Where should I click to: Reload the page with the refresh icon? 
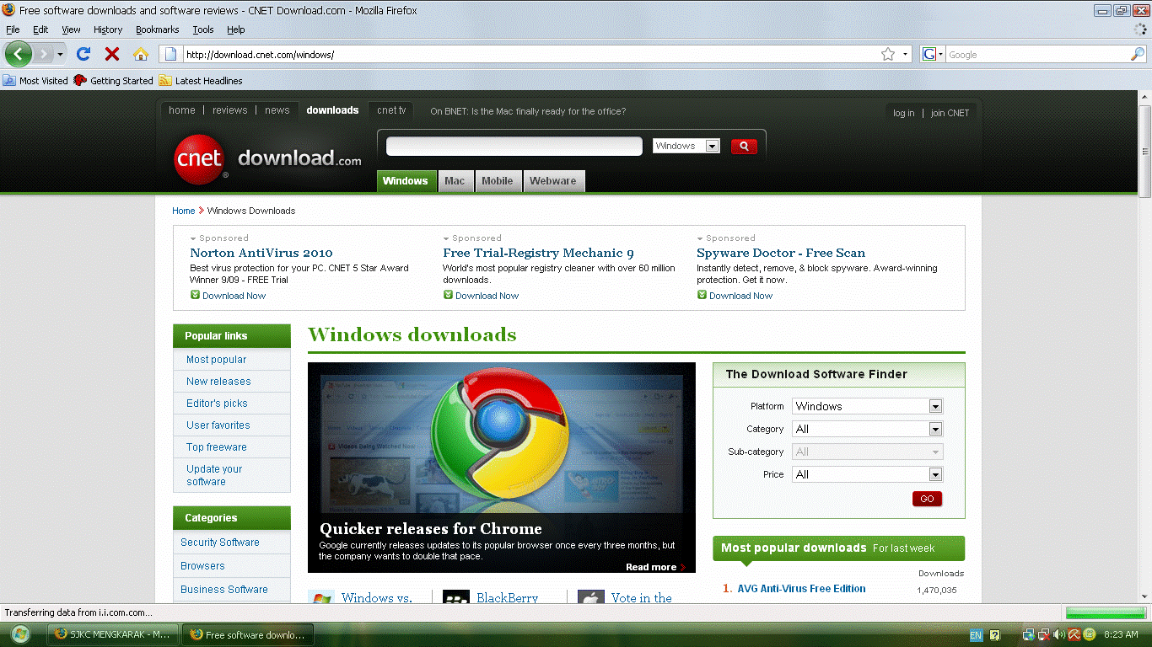point(83,54)
